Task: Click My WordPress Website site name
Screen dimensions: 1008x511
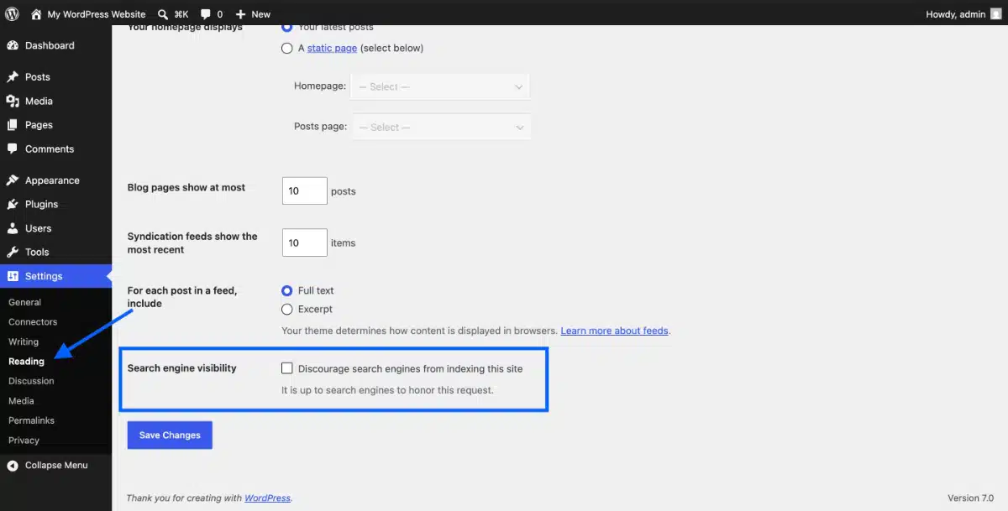Action: tap(97, 14)
